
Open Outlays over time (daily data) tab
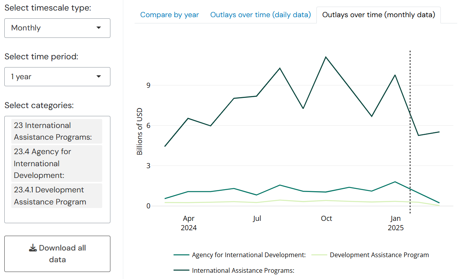tap(260, 15)
